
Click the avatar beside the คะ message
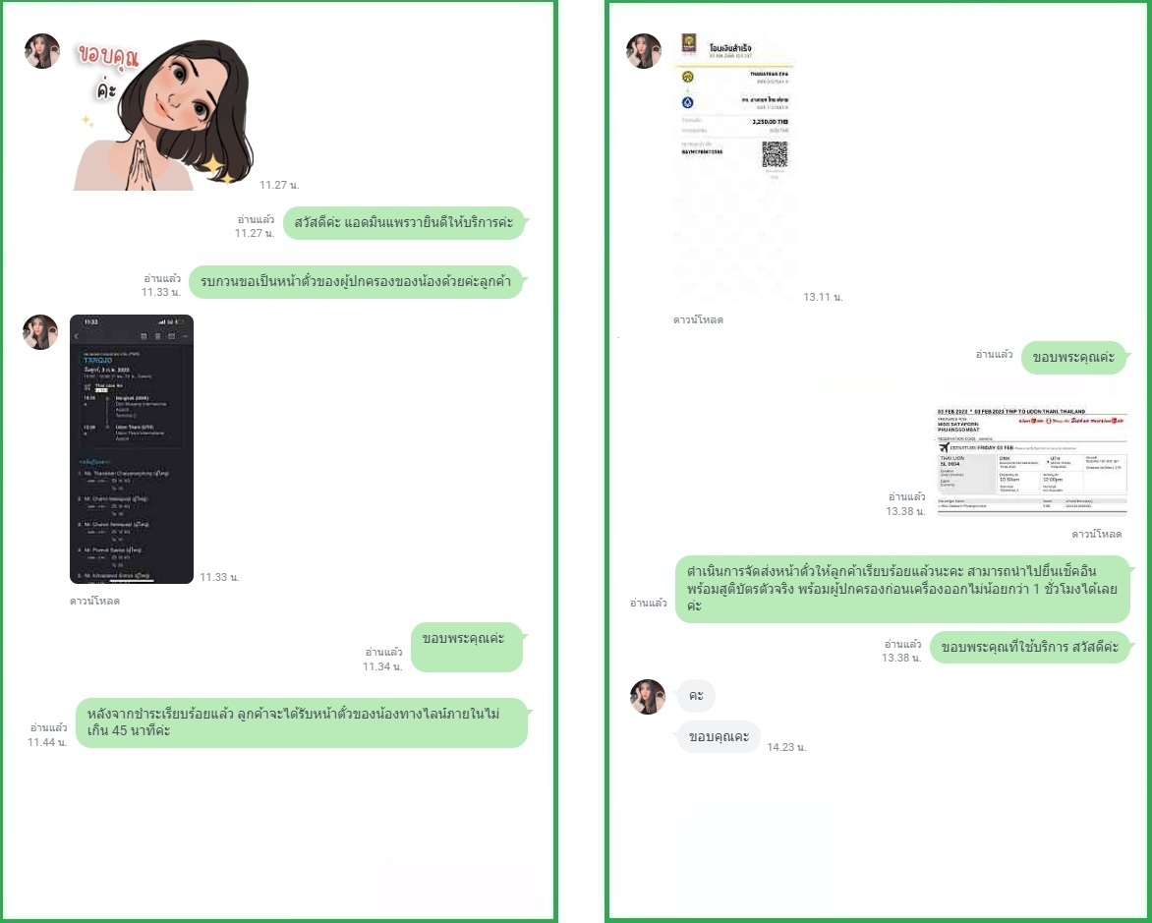[x=648, y=697]
